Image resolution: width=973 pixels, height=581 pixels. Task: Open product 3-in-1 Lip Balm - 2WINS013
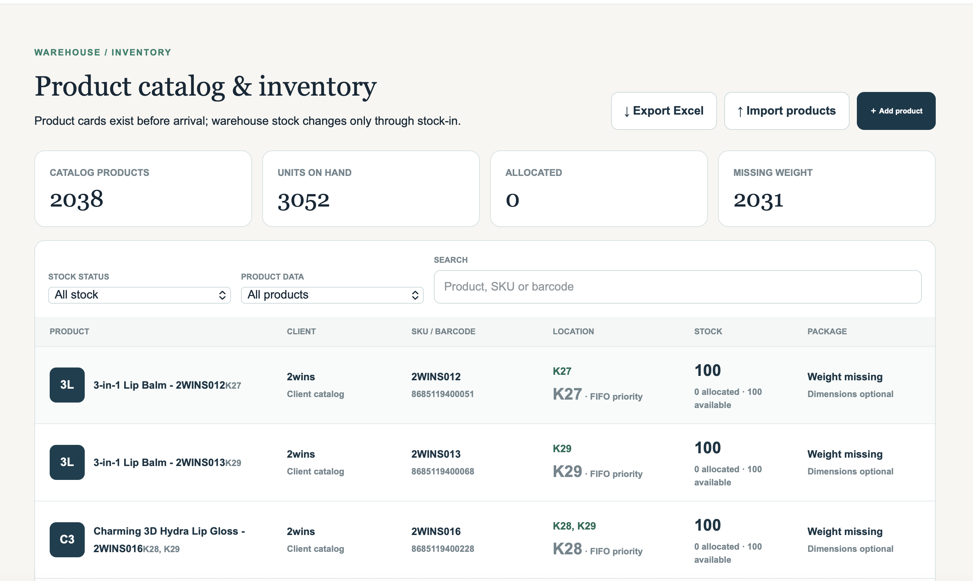pos(159,463)
